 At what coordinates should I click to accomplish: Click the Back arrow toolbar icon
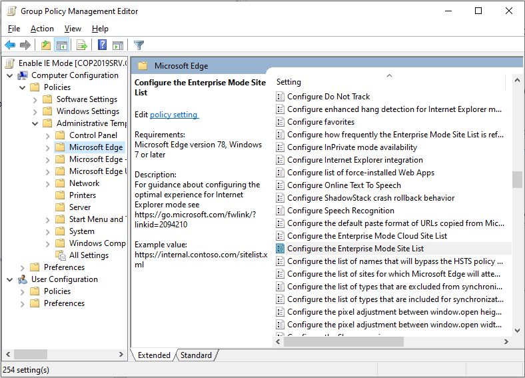pos(10,45)
